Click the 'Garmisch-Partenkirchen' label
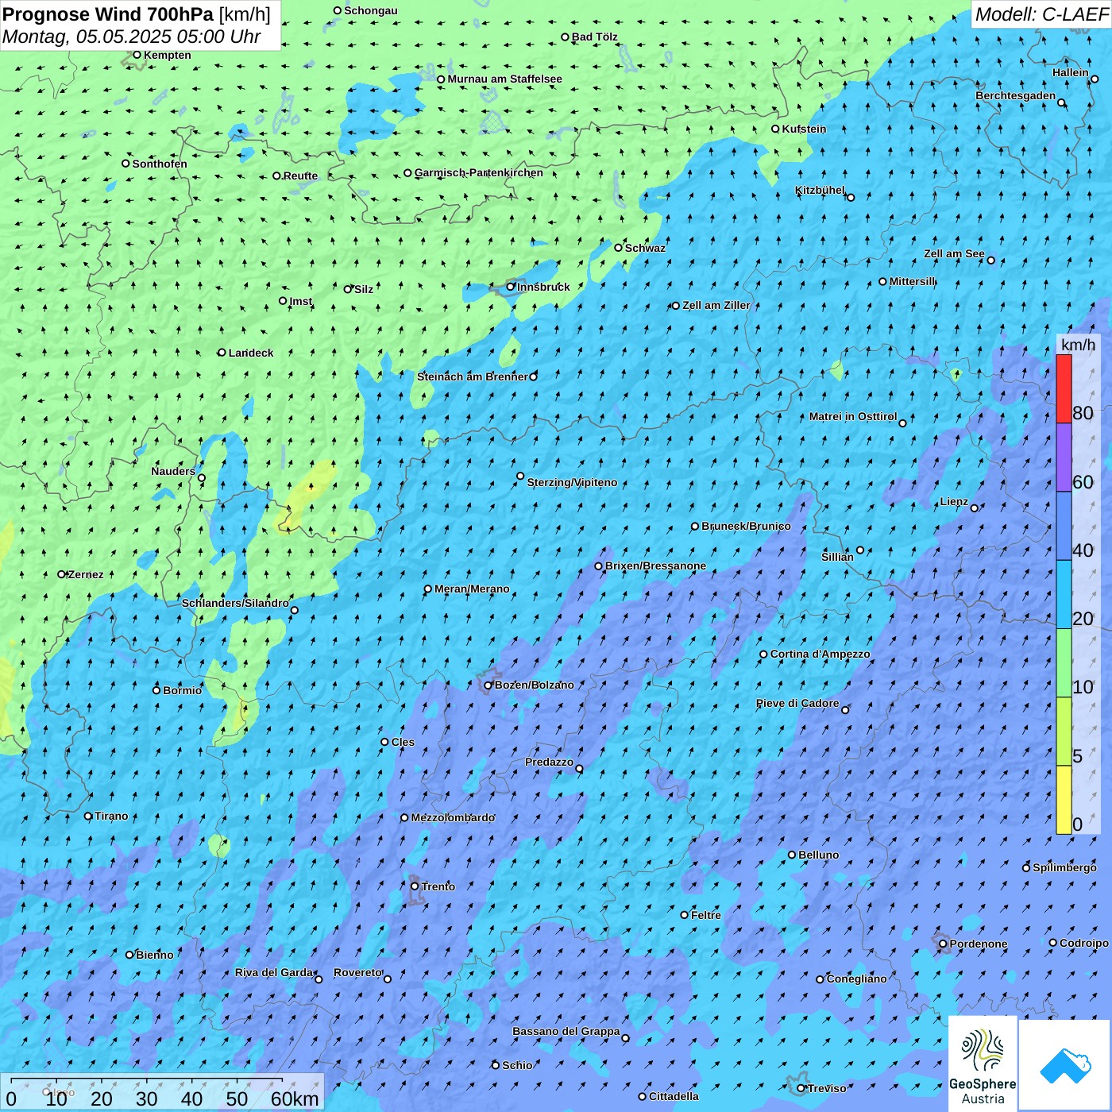The height and width of the screenshot is (1112, 1112). (479, 172)
